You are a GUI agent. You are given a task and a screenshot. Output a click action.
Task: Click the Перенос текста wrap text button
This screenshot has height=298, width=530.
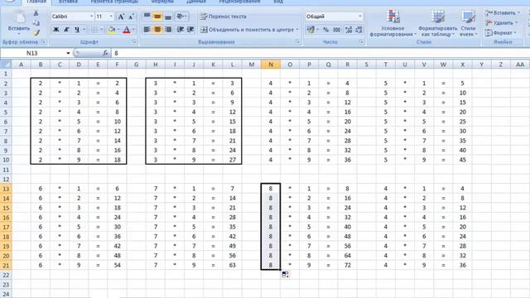(223, 17)
